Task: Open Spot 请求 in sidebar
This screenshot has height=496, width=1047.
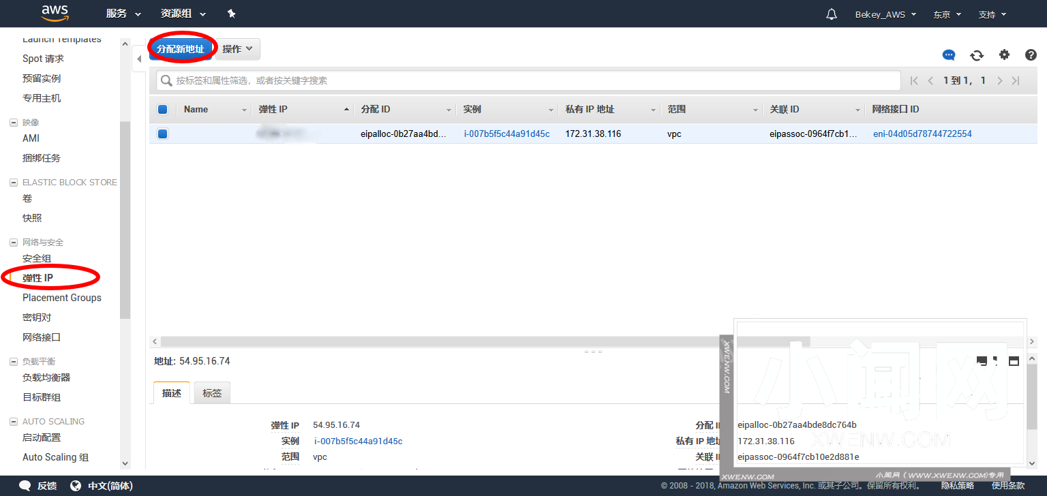Action: pos(43,59)
